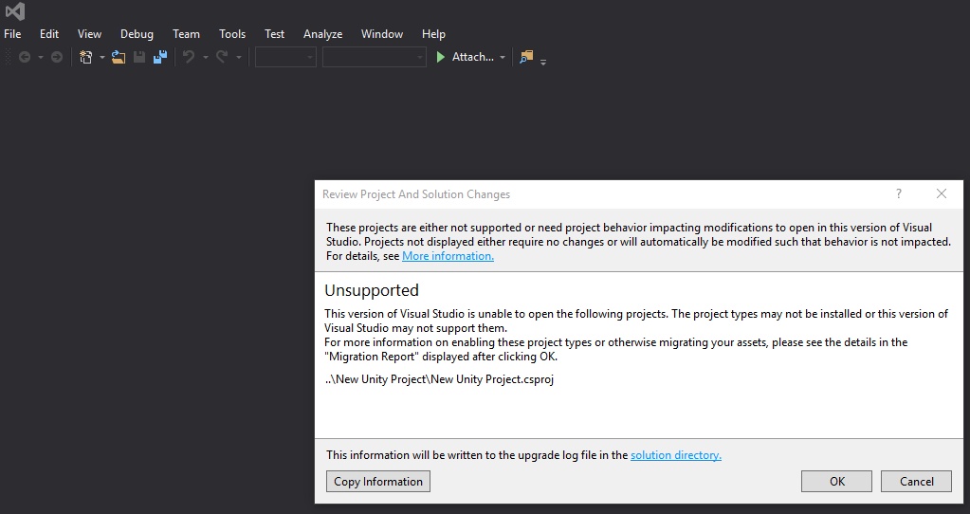Click the Unsupported heading
970x514 pixels.
(371, 290)
